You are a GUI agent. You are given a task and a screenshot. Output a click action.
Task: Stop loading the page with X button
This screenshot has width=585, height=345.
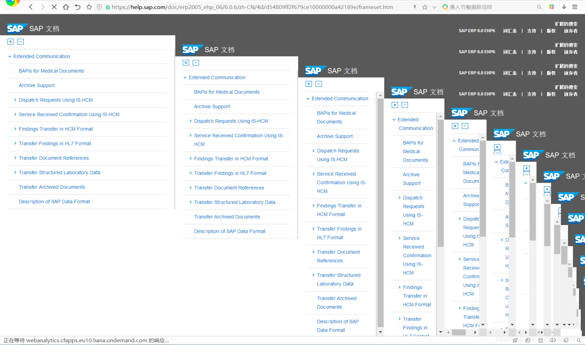54,7
